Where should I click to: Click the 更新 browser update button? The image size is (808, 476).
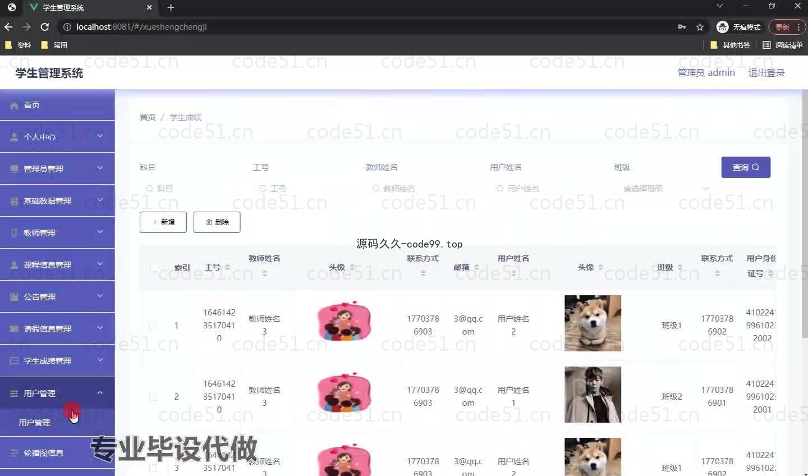[x=783, y=27]
